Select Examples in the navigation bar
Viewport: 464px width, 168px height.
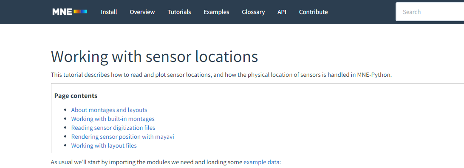(217, 12)
